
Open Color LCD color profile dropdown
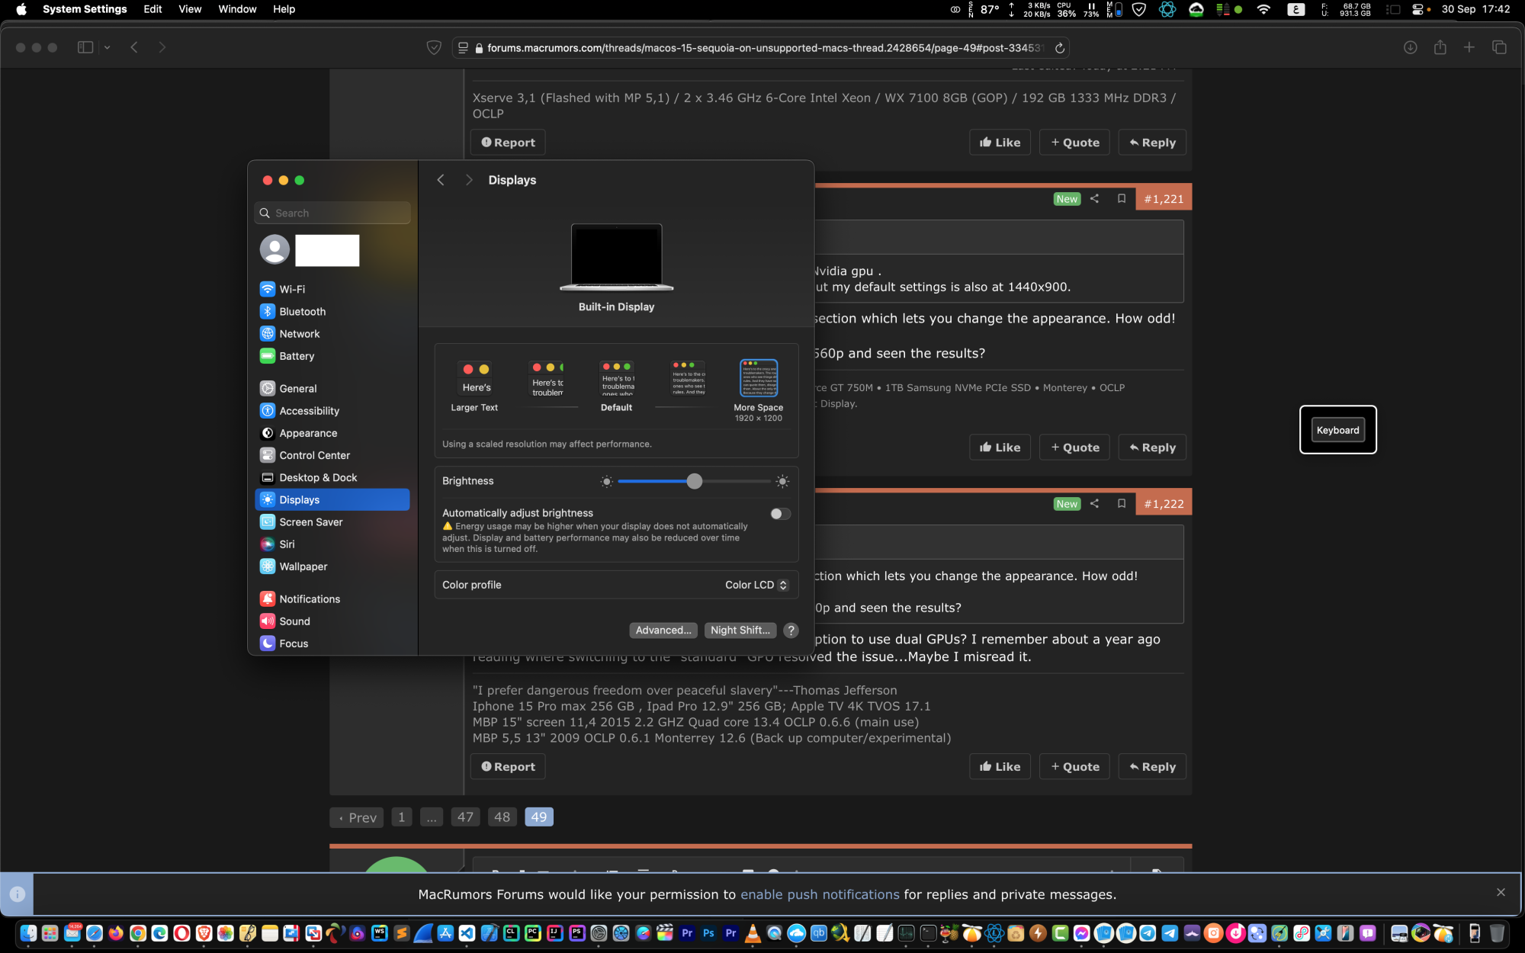(x=756, y=585)
